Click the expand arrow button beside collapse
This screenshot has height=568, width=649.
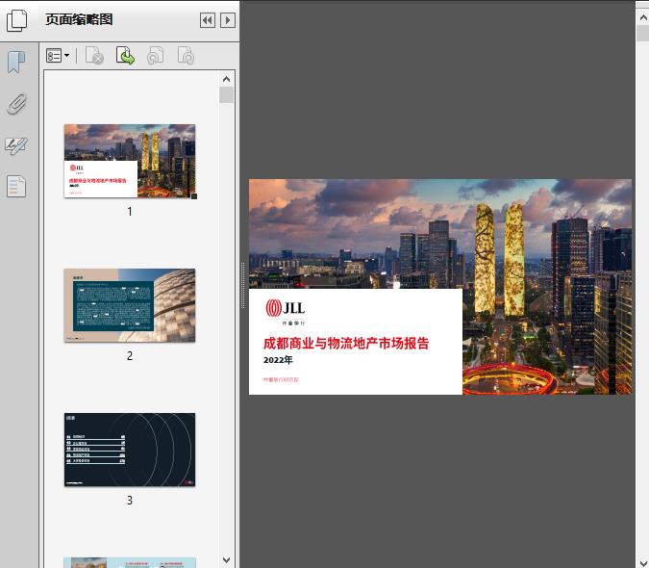pos(228,20)
